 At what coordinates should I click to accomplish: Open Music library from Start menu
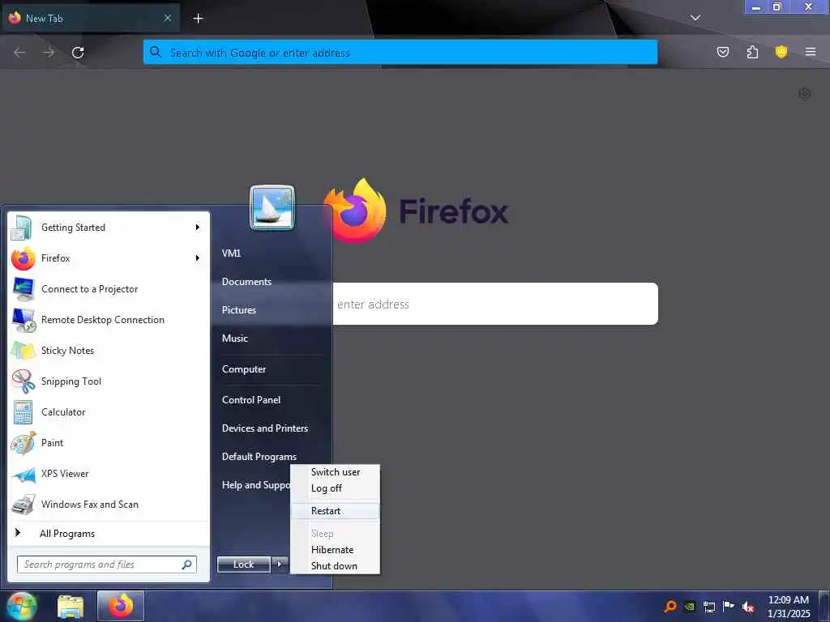coord(235,338)
